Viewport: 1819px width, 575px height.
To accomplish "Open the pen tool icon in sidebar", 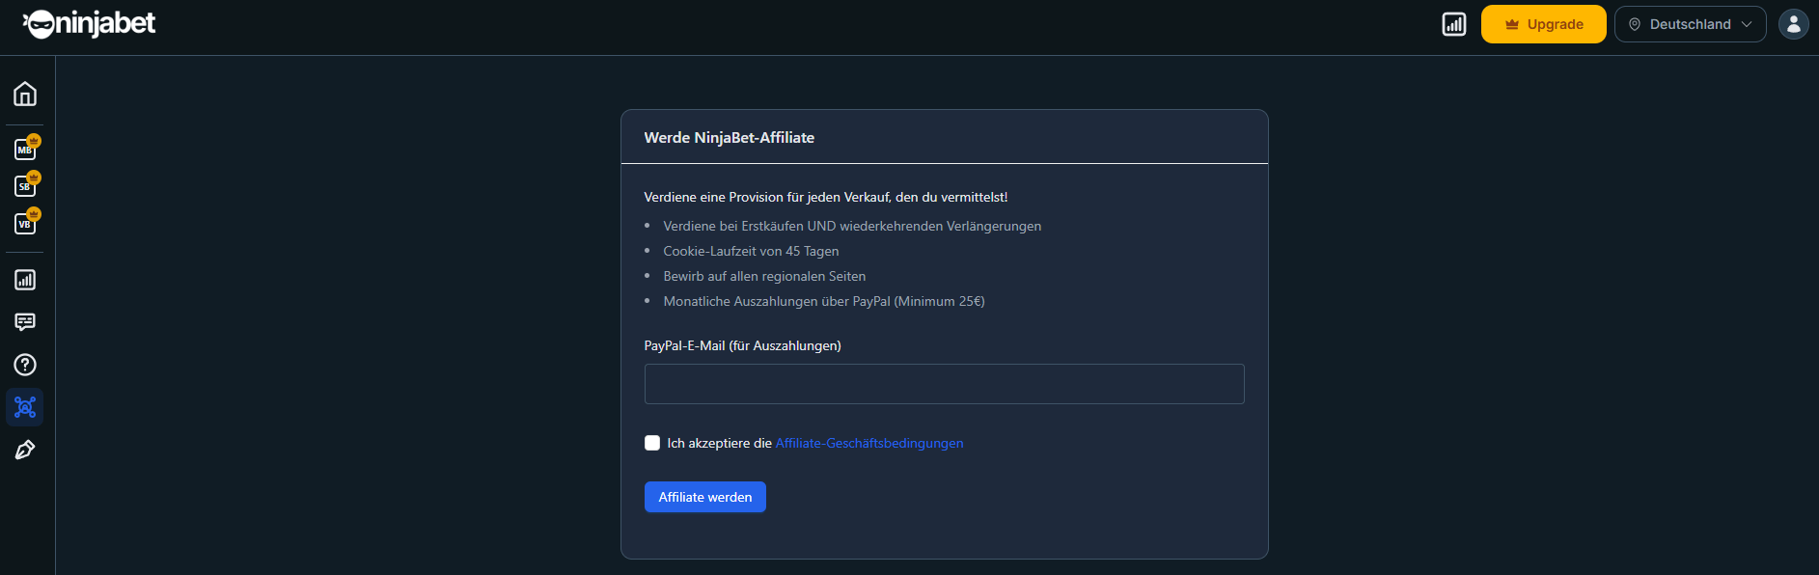I will pyautogui.click(x=25, y=450).
